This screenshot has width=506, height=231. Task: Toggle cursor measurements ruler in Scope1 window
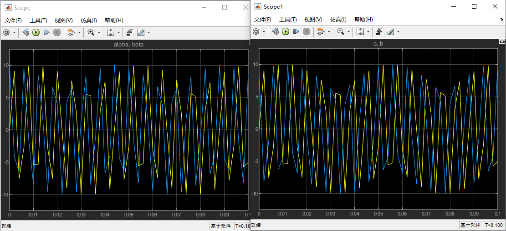click(x=390, y=31)
